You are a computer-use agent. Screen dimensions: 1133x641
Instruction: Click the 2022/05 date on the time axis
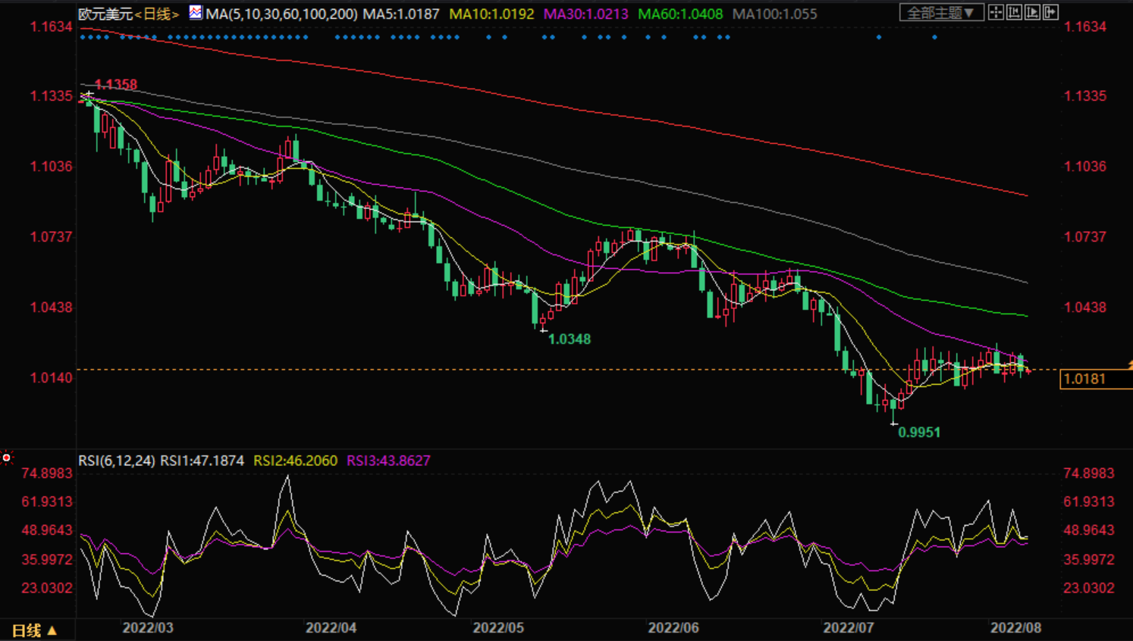click(498, 627)
